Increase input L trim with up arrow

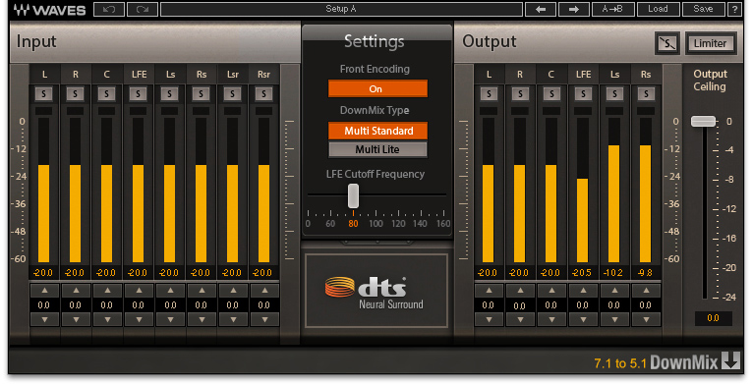point(44,291)
